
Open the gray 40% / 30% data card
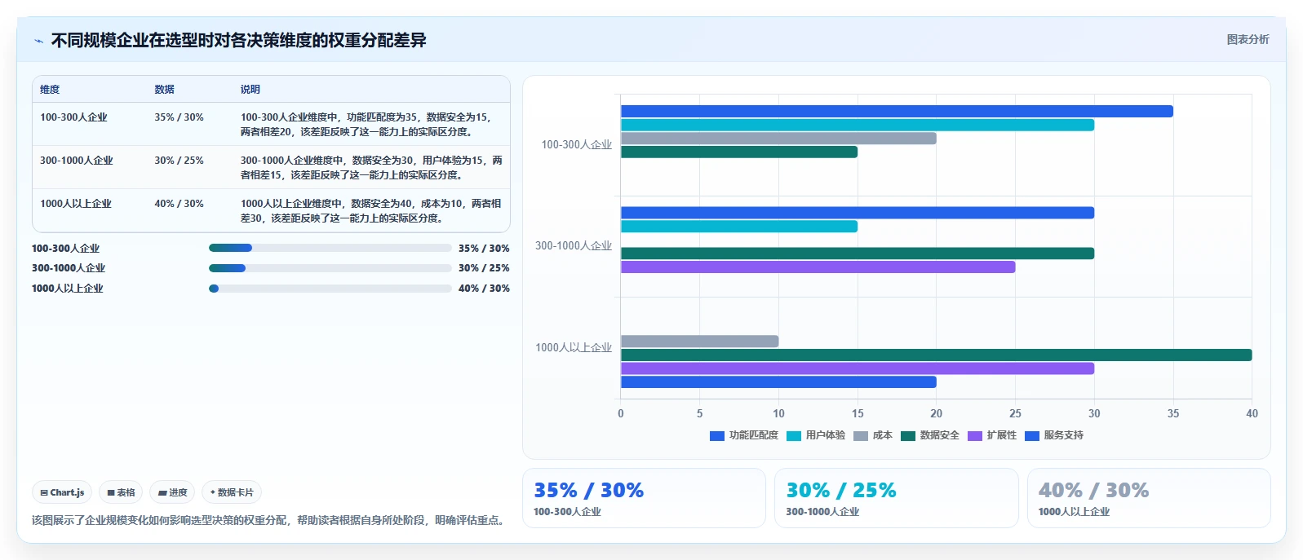(x=1149, y=498)
